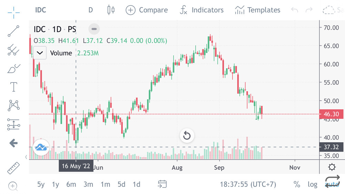The height and width of the screenshot is (194, 345).
Task: Toggle the log scale mode
Action: (x=312, y=184)
